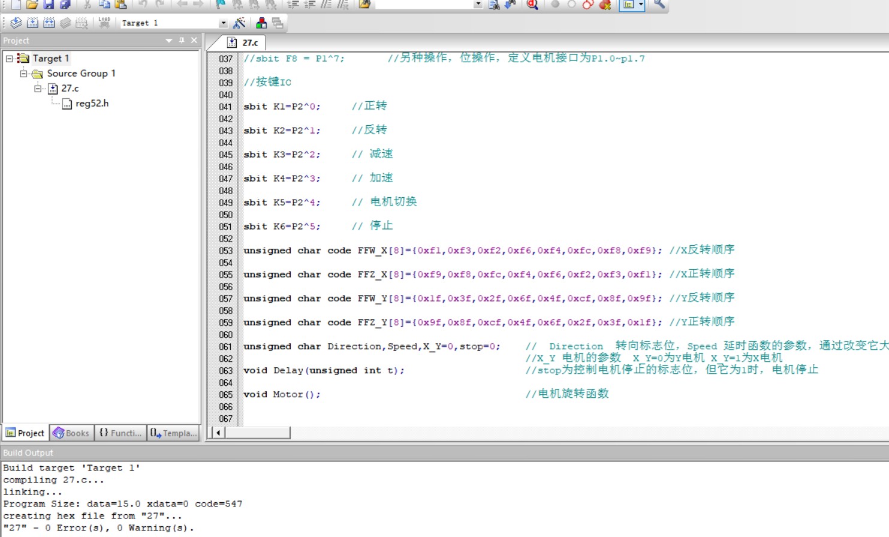Click the editor's horizontal scrollbar thumb
Screen dimensions: 889x537
257,433
